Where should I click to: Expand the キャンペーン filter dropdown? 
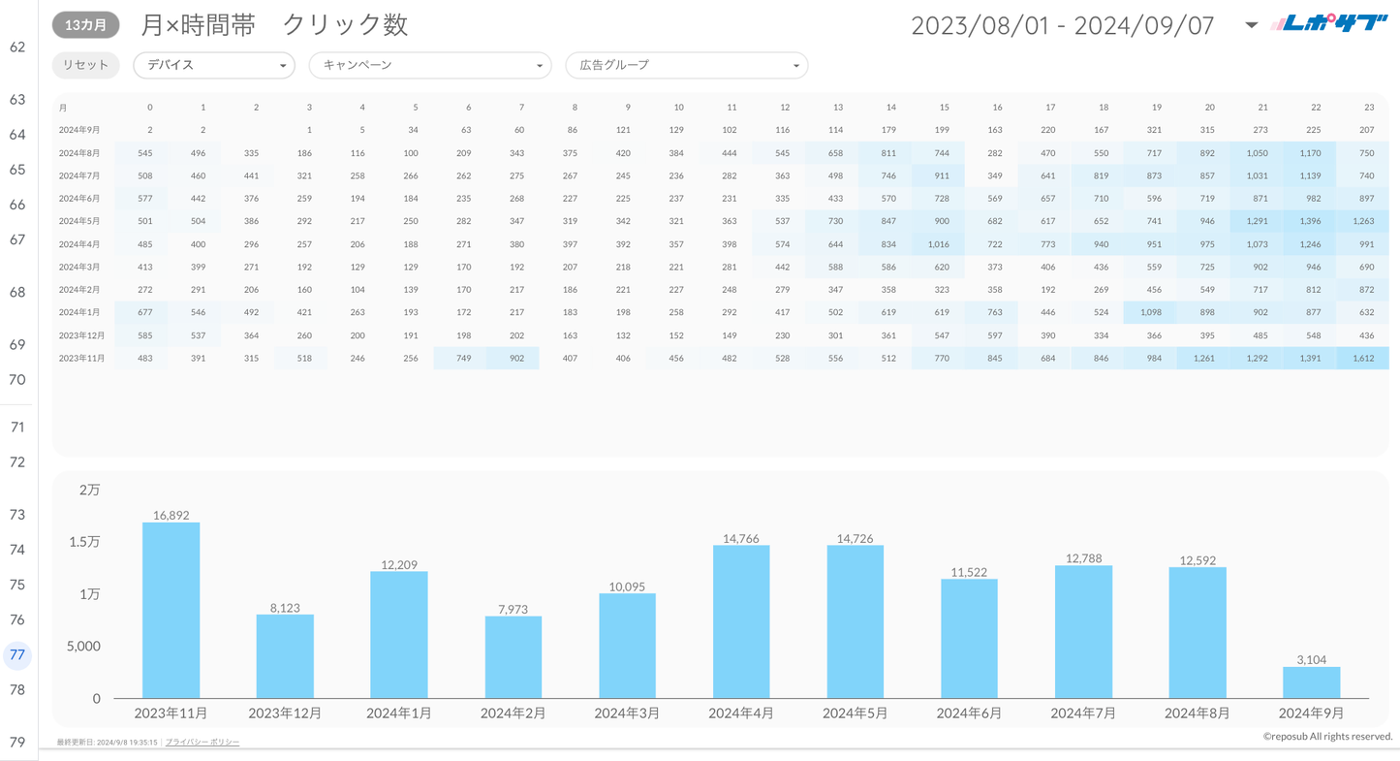click(x=430, y=65)
